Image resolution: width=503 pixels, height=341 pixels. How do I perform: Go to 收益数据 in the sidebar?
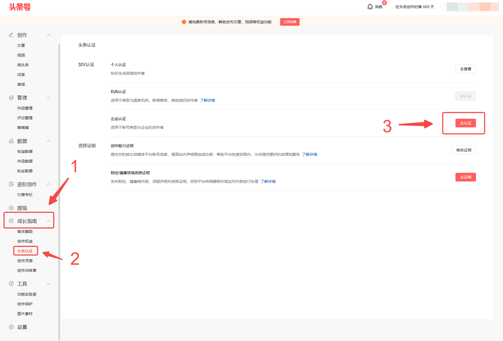25,151
